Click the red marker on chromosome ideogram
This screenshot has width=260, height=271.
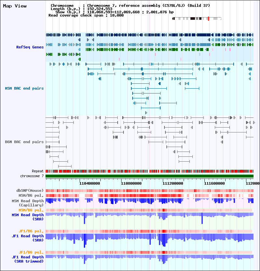(208, 18)
